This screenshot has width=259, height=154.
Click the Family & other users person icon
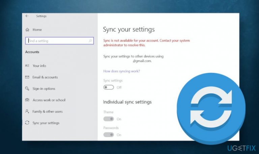pyautogui.click(x=27, y=111)
